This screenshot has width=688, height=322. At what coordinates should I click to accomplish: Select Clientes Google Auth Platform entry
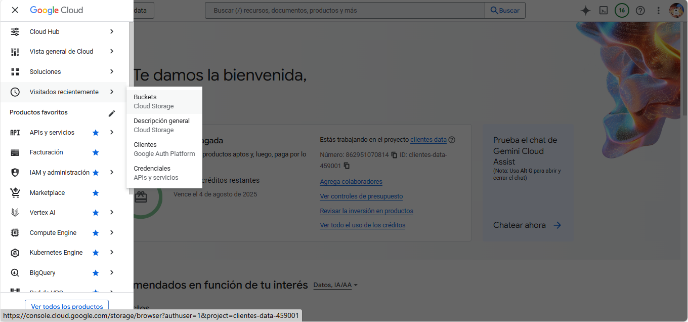[164, 149]
